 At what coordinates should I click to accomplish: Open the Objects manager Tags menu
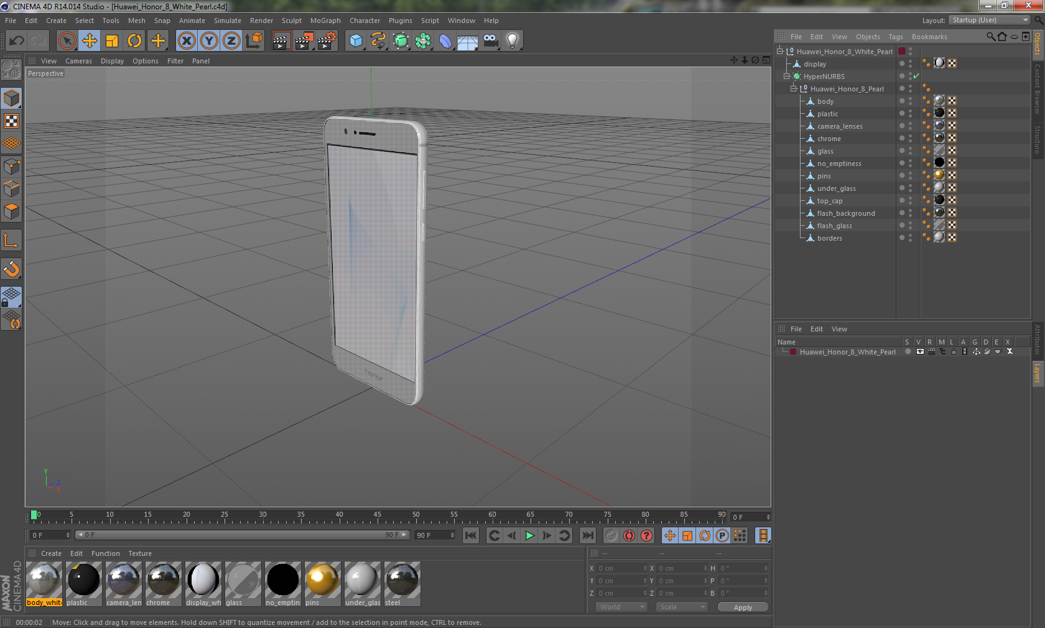[896, 37]
